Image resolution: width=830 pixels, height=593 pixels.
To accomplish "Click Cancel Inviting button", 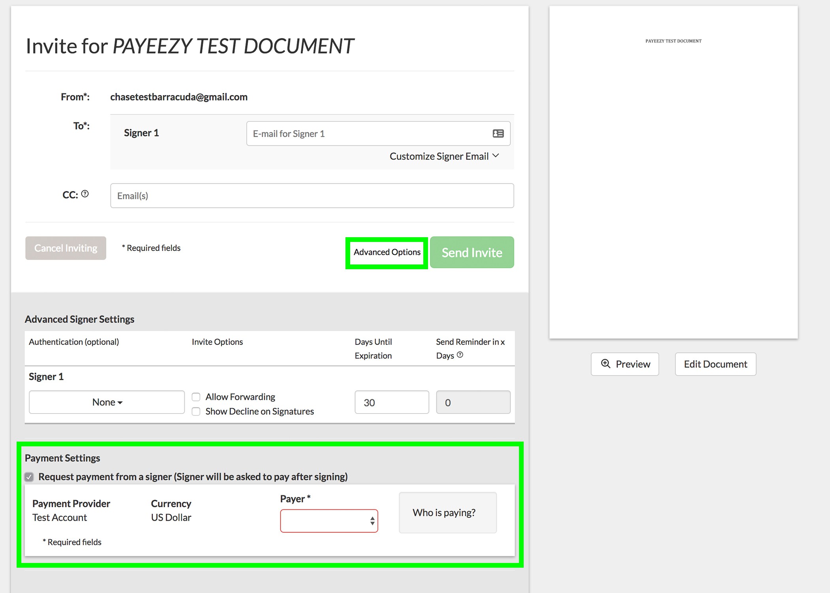I will pyautogui.click(x=66, y=248).
